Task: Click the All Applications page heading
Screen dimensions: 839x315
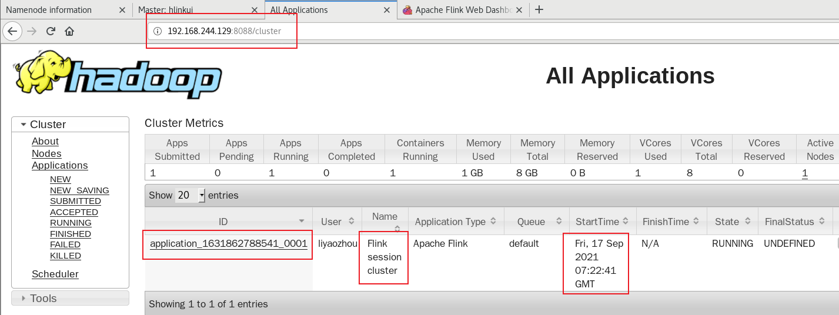Action: [x=630, y=76]
